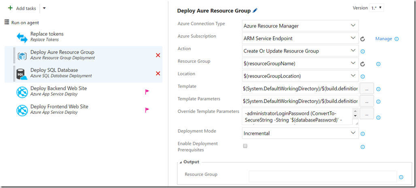Browse for the Template file

(367, 89)
